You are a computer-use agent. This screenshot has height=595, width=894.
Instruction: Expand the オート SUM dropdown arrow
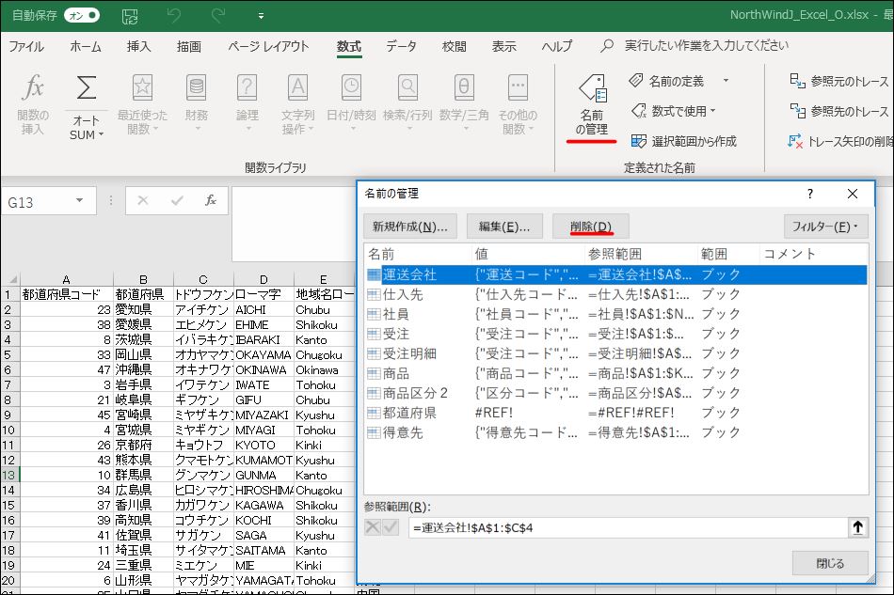(x=102, y=135)
